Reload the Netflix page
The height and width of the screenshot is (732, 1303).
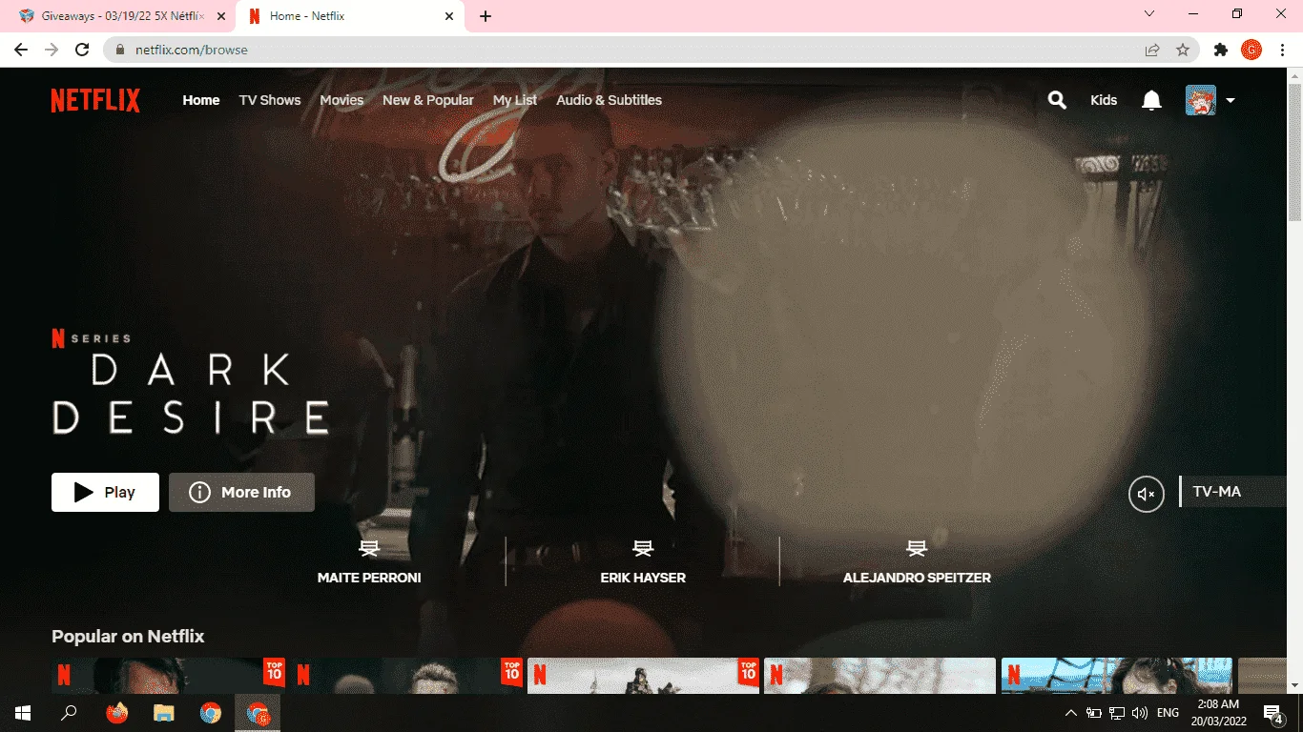82,50
